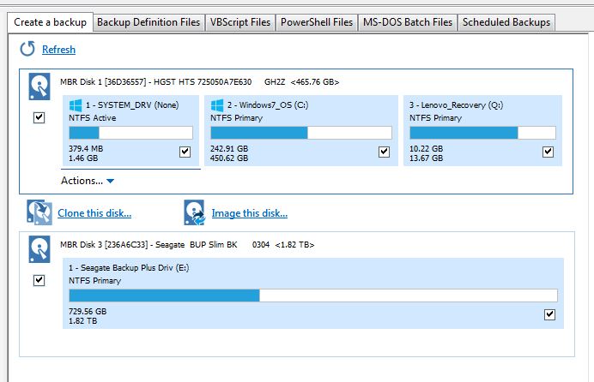
Task: Click Windows logo on SYSTEM_DRV partition
Action: [77, 106]
